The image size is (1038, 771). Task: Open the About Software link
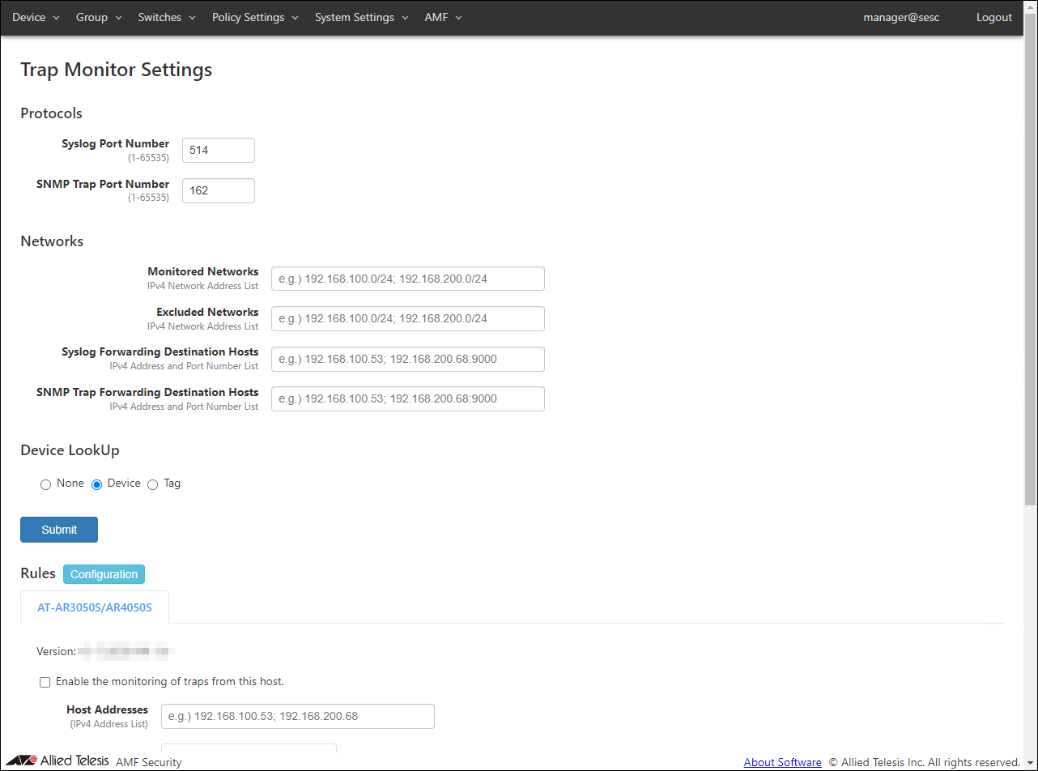pyautogui.click(x=782, y=762)
